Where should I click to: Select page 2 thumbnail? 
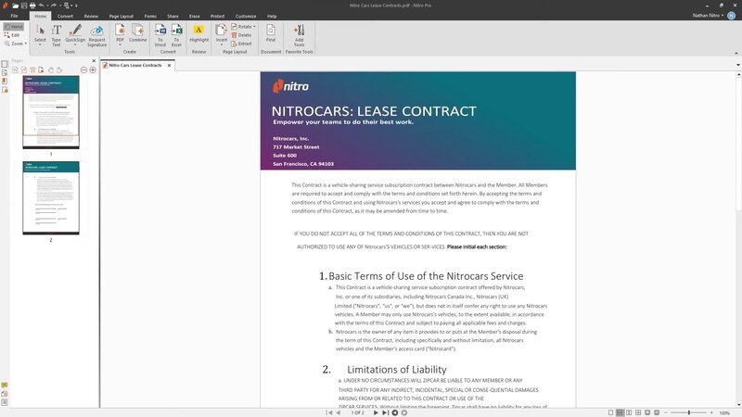click(x=51, y=197)
